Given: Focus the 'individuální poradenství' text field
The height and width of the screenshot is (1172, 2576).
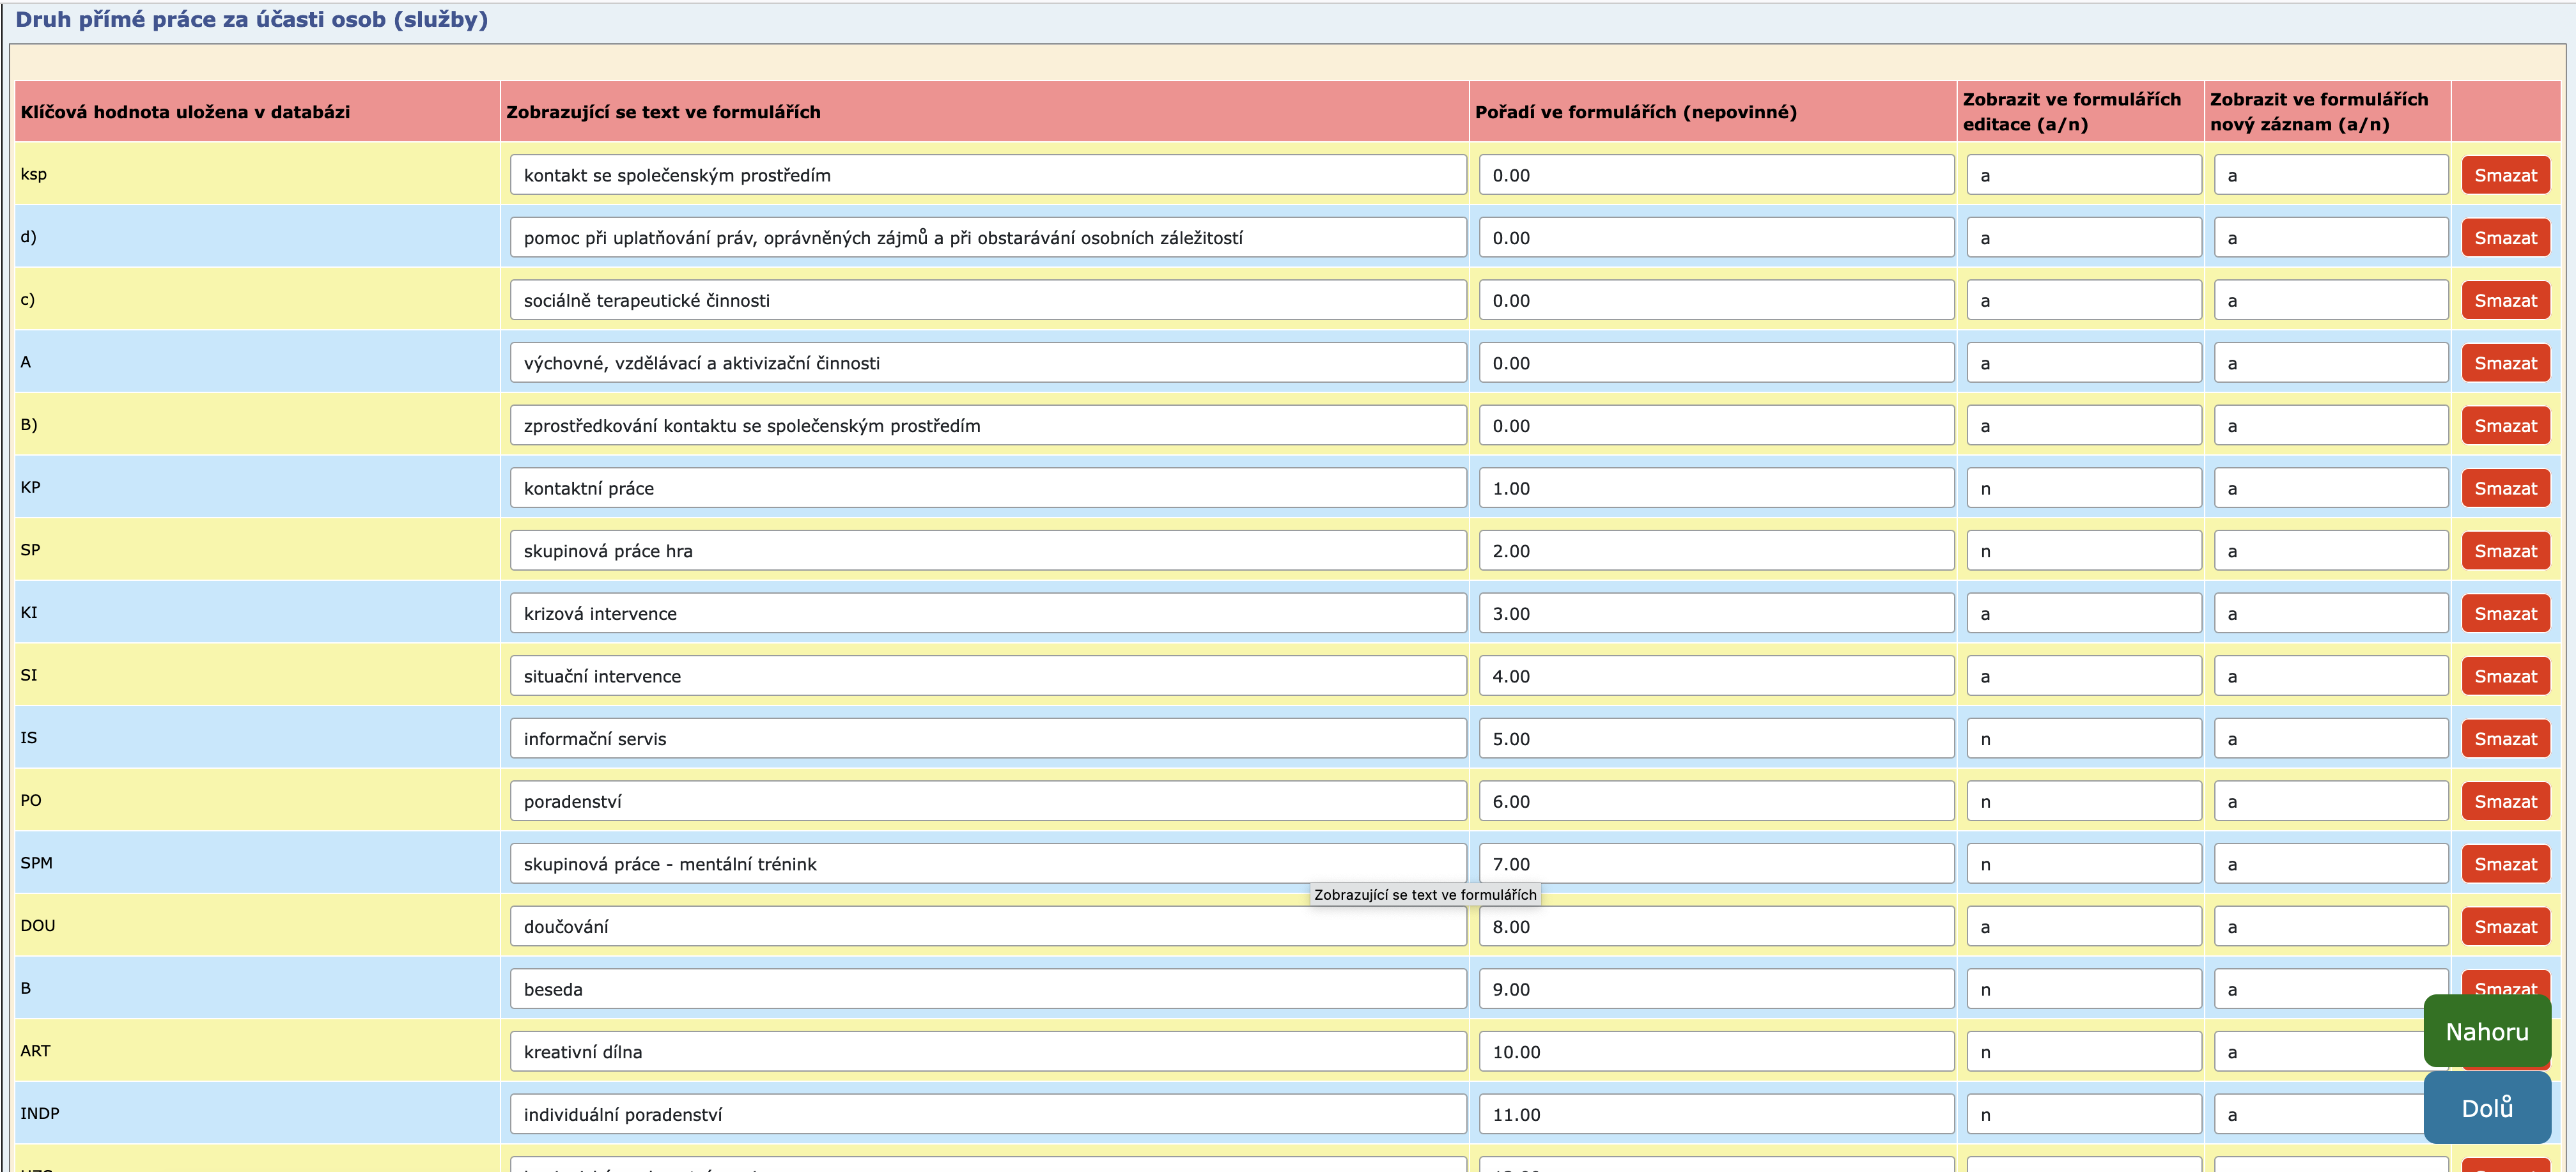Looking at the screenshot, I should pyautogui.click(x=987, y=1114).
